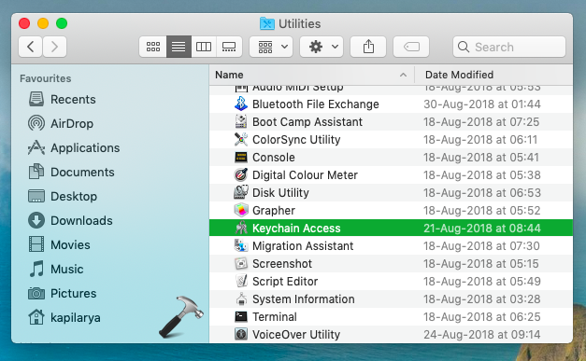Image resolution: width=586 pixels, height=361 pixels.
Task: Go forward with the right arrow button
Action: (54, 47)
